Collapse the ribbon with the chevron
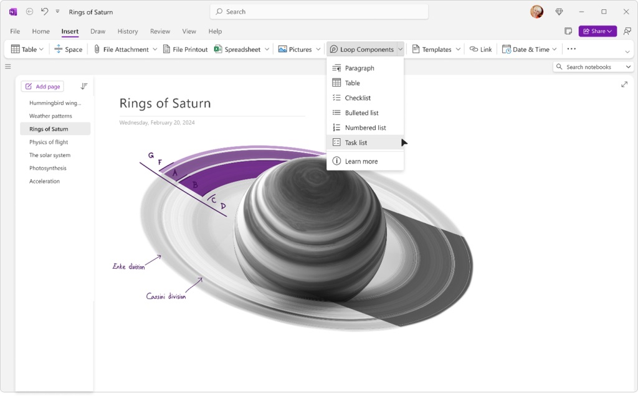The height and width of the screenshot is (397, 638). click(x=627, y=52)
